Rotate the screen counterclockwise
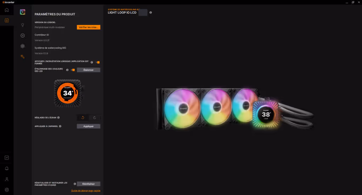 coord(83,117)
